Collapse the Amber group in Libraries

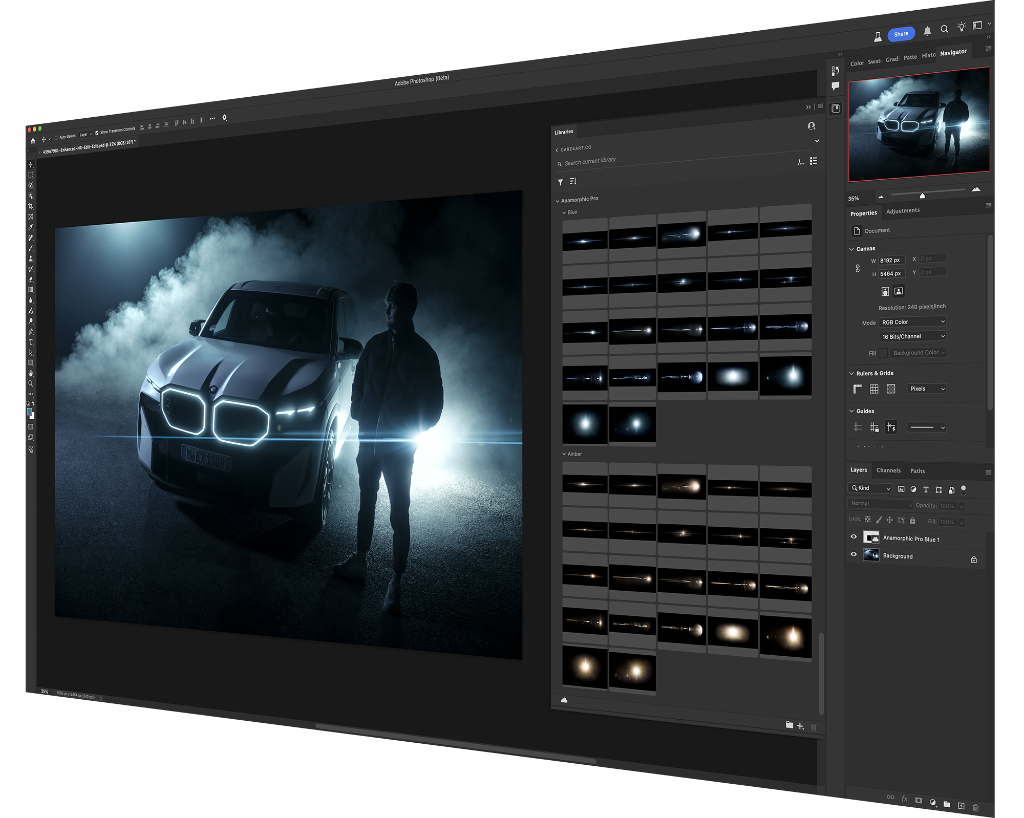[x=564, y=454]
